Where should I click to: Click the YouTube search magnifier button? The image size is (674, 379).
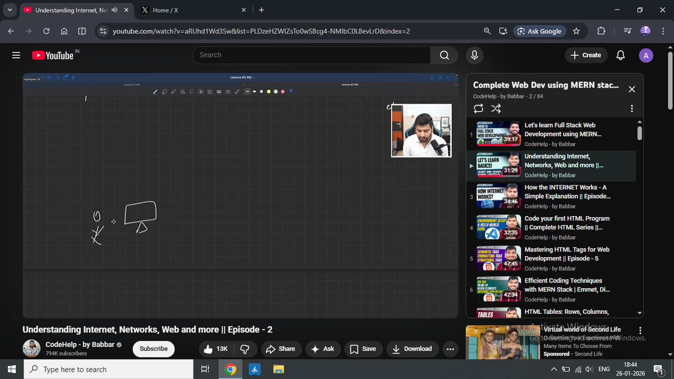point(444,55)
